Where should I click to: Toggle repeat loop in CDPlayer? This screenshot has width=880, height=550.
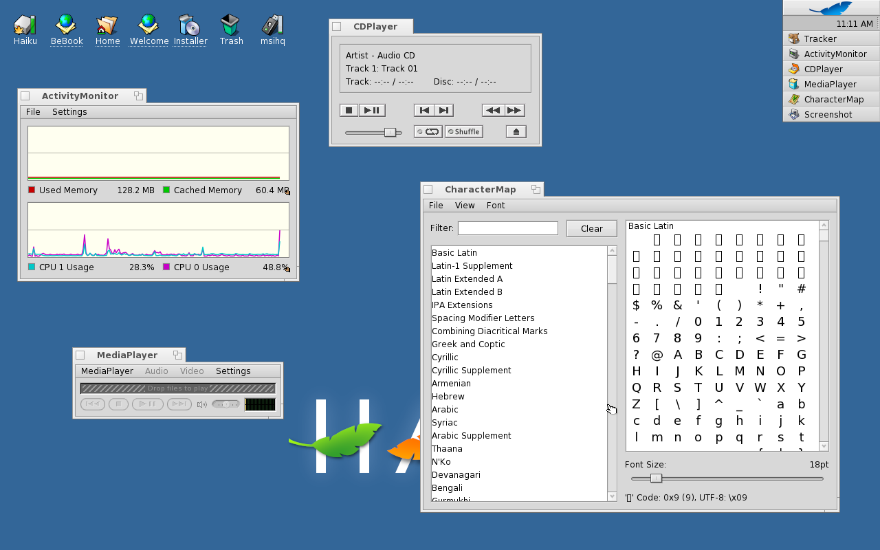428,131
